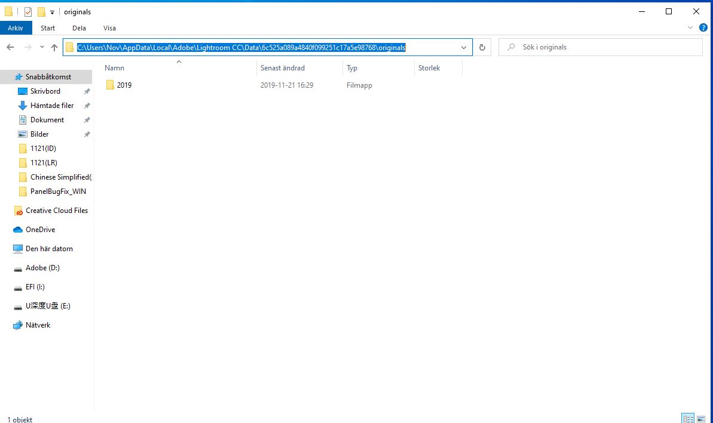Click the Back navigation arrow
This screenshot has height=423, width=713.
tap(10, 47)
